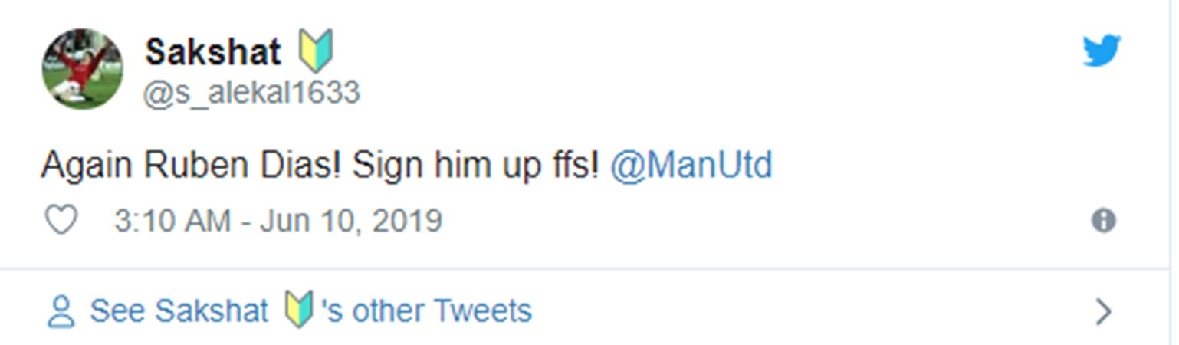Click the "Sign him up ffs!" phrase
The height and width of the screenshot is (345, 1179).
(475, 166)
